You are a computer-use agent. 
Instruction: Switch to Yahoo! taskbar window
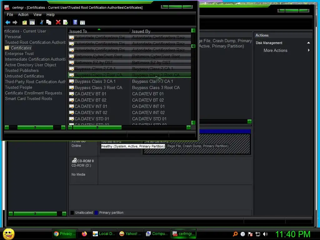click(x=130, y=234)
